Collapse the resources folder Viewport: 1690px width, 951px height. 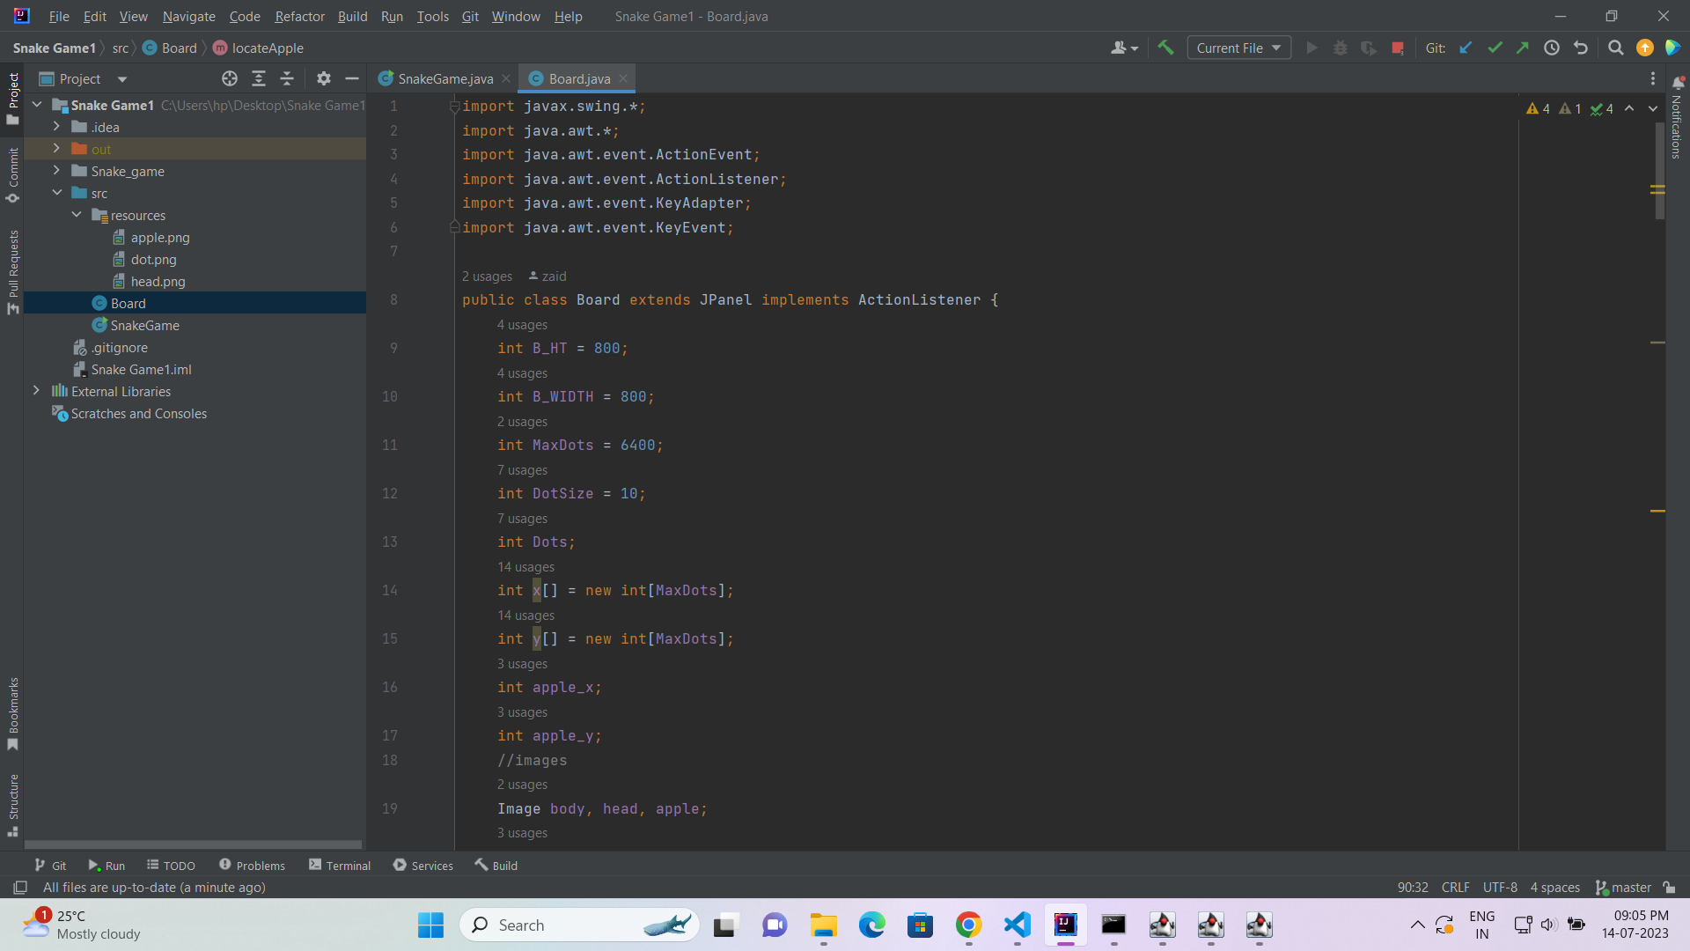76,215
